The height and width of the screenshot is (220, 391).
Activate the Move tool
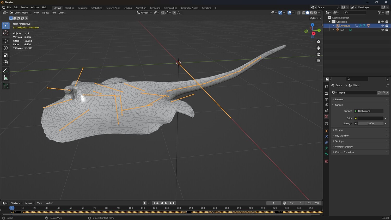click(6, 41)
